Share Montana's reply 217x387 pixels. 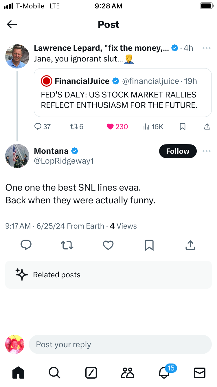[190, 245]
